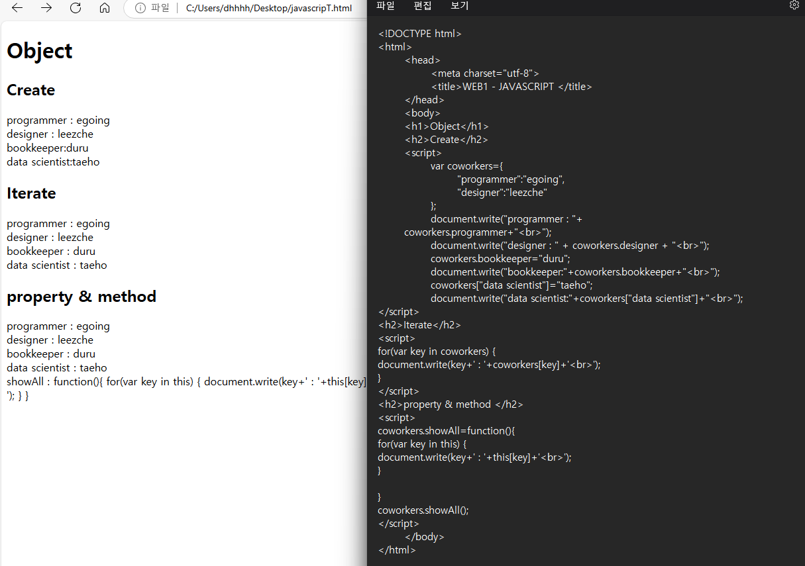View site information icon before 파일
Image resolution: width=805 pixels, height=566 pixels.
click(140, 8)
